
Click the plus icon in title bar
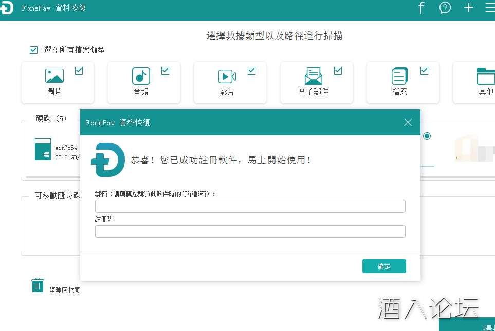469,8
